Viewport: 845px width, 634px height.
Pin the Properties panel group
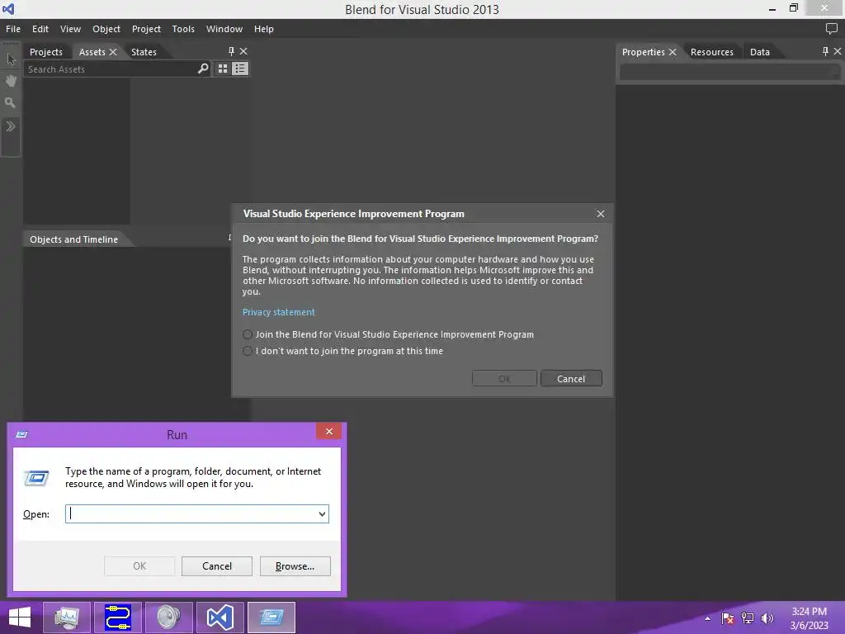pos(825,51)
